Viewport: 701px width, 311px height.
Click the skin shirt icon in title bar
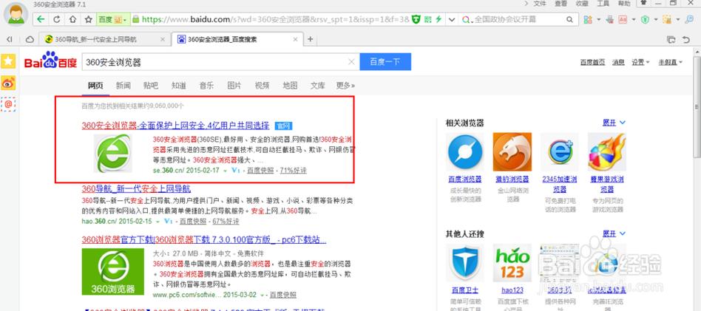pos(643,3)
